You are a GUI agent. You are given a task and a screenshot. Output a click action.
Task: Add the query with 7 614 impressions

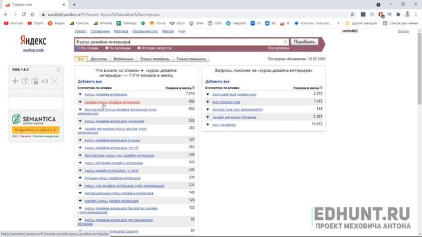(80, 94)
